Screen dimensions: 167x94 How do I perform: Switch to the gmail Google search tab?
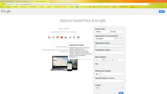pyautogui.click(x=7, y=1)
